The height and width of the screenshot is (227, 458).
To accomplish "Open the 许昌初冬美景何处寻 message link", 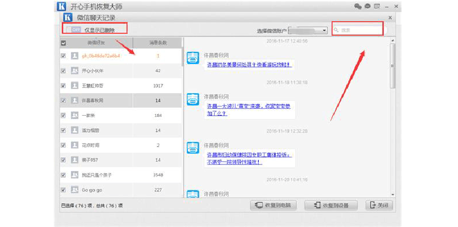I will [249, 65].
